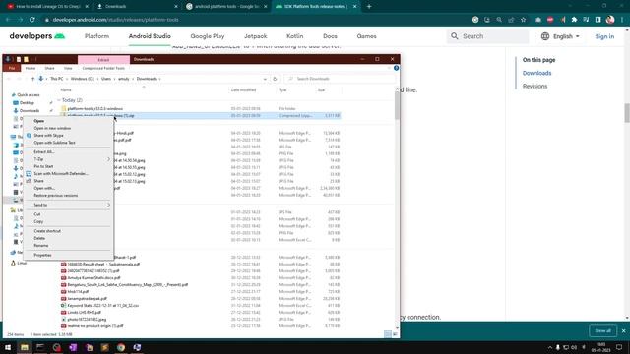Choose Open in new window
Viewport: 630px width, 354px height.
(52, 128)
